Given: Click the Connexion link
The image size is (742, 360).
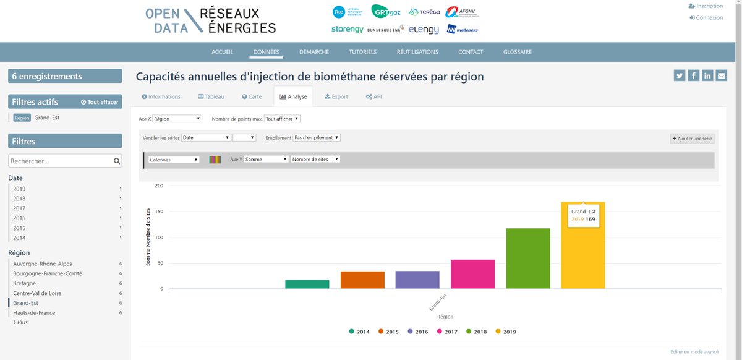Looking at the screenshot, I should coord(706,17).
